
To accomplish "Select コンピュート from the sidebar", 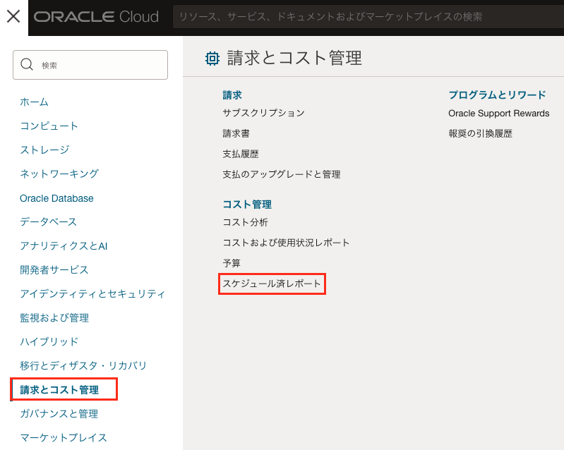I will pyautogui.click(x=49, y=126).
